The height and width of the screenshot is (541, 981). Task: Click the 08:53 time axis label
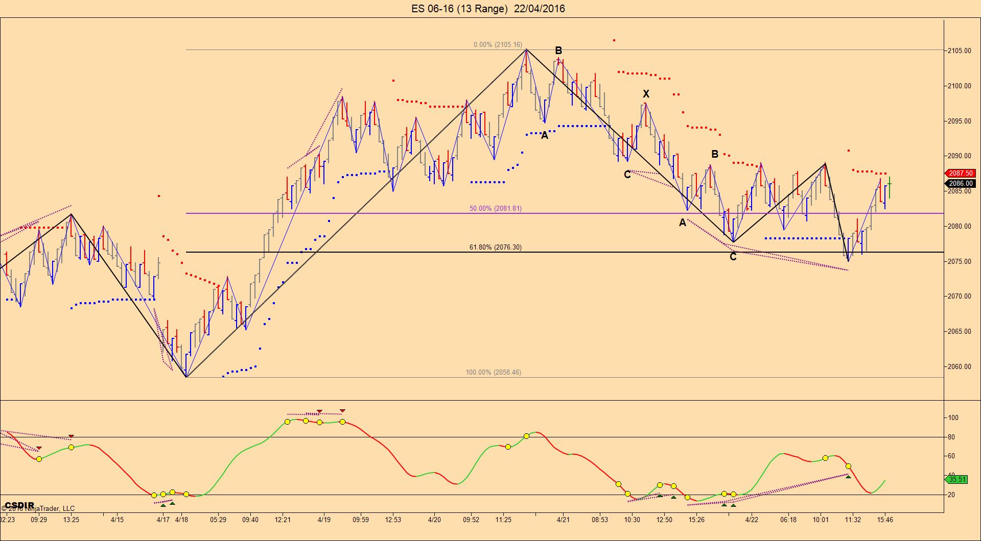(x=600, y=520)
